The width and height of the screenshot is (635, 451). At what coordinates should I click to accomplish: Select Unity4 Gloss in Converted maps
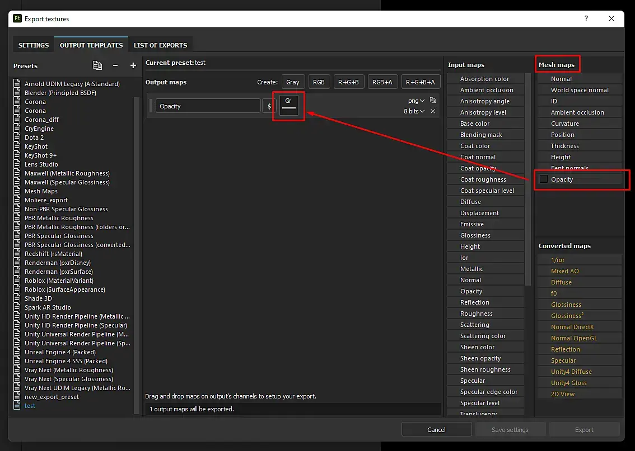pos(580,383)
